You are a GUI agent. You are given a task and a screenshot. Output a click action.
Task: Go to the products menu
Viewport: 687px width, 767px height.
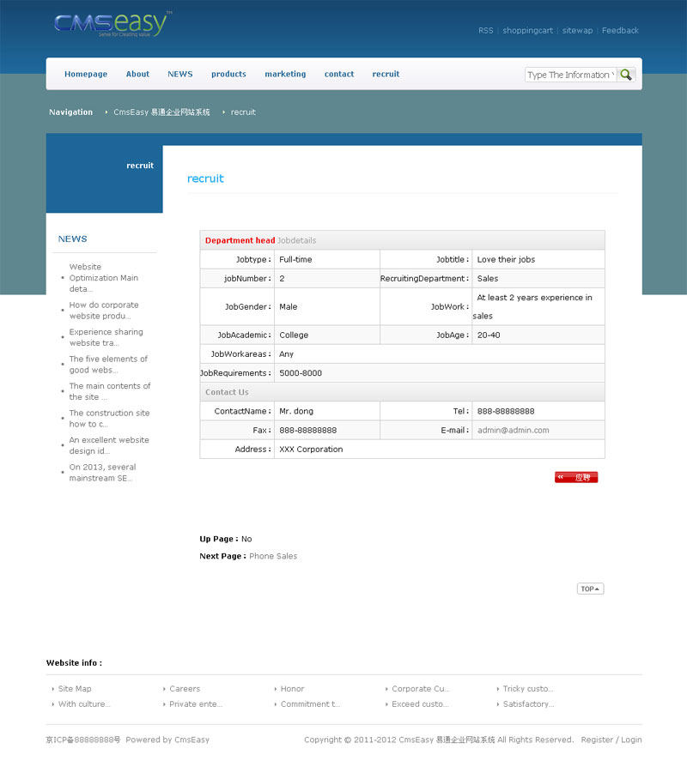pos(228,75)
